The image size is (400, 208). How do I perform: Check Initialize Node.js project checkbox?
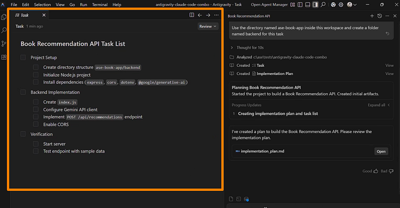[35, 75]
